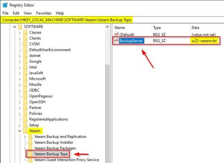224x163 pixels.
Task: Select the OpenPegasus tree key
Action: point(41,96)
